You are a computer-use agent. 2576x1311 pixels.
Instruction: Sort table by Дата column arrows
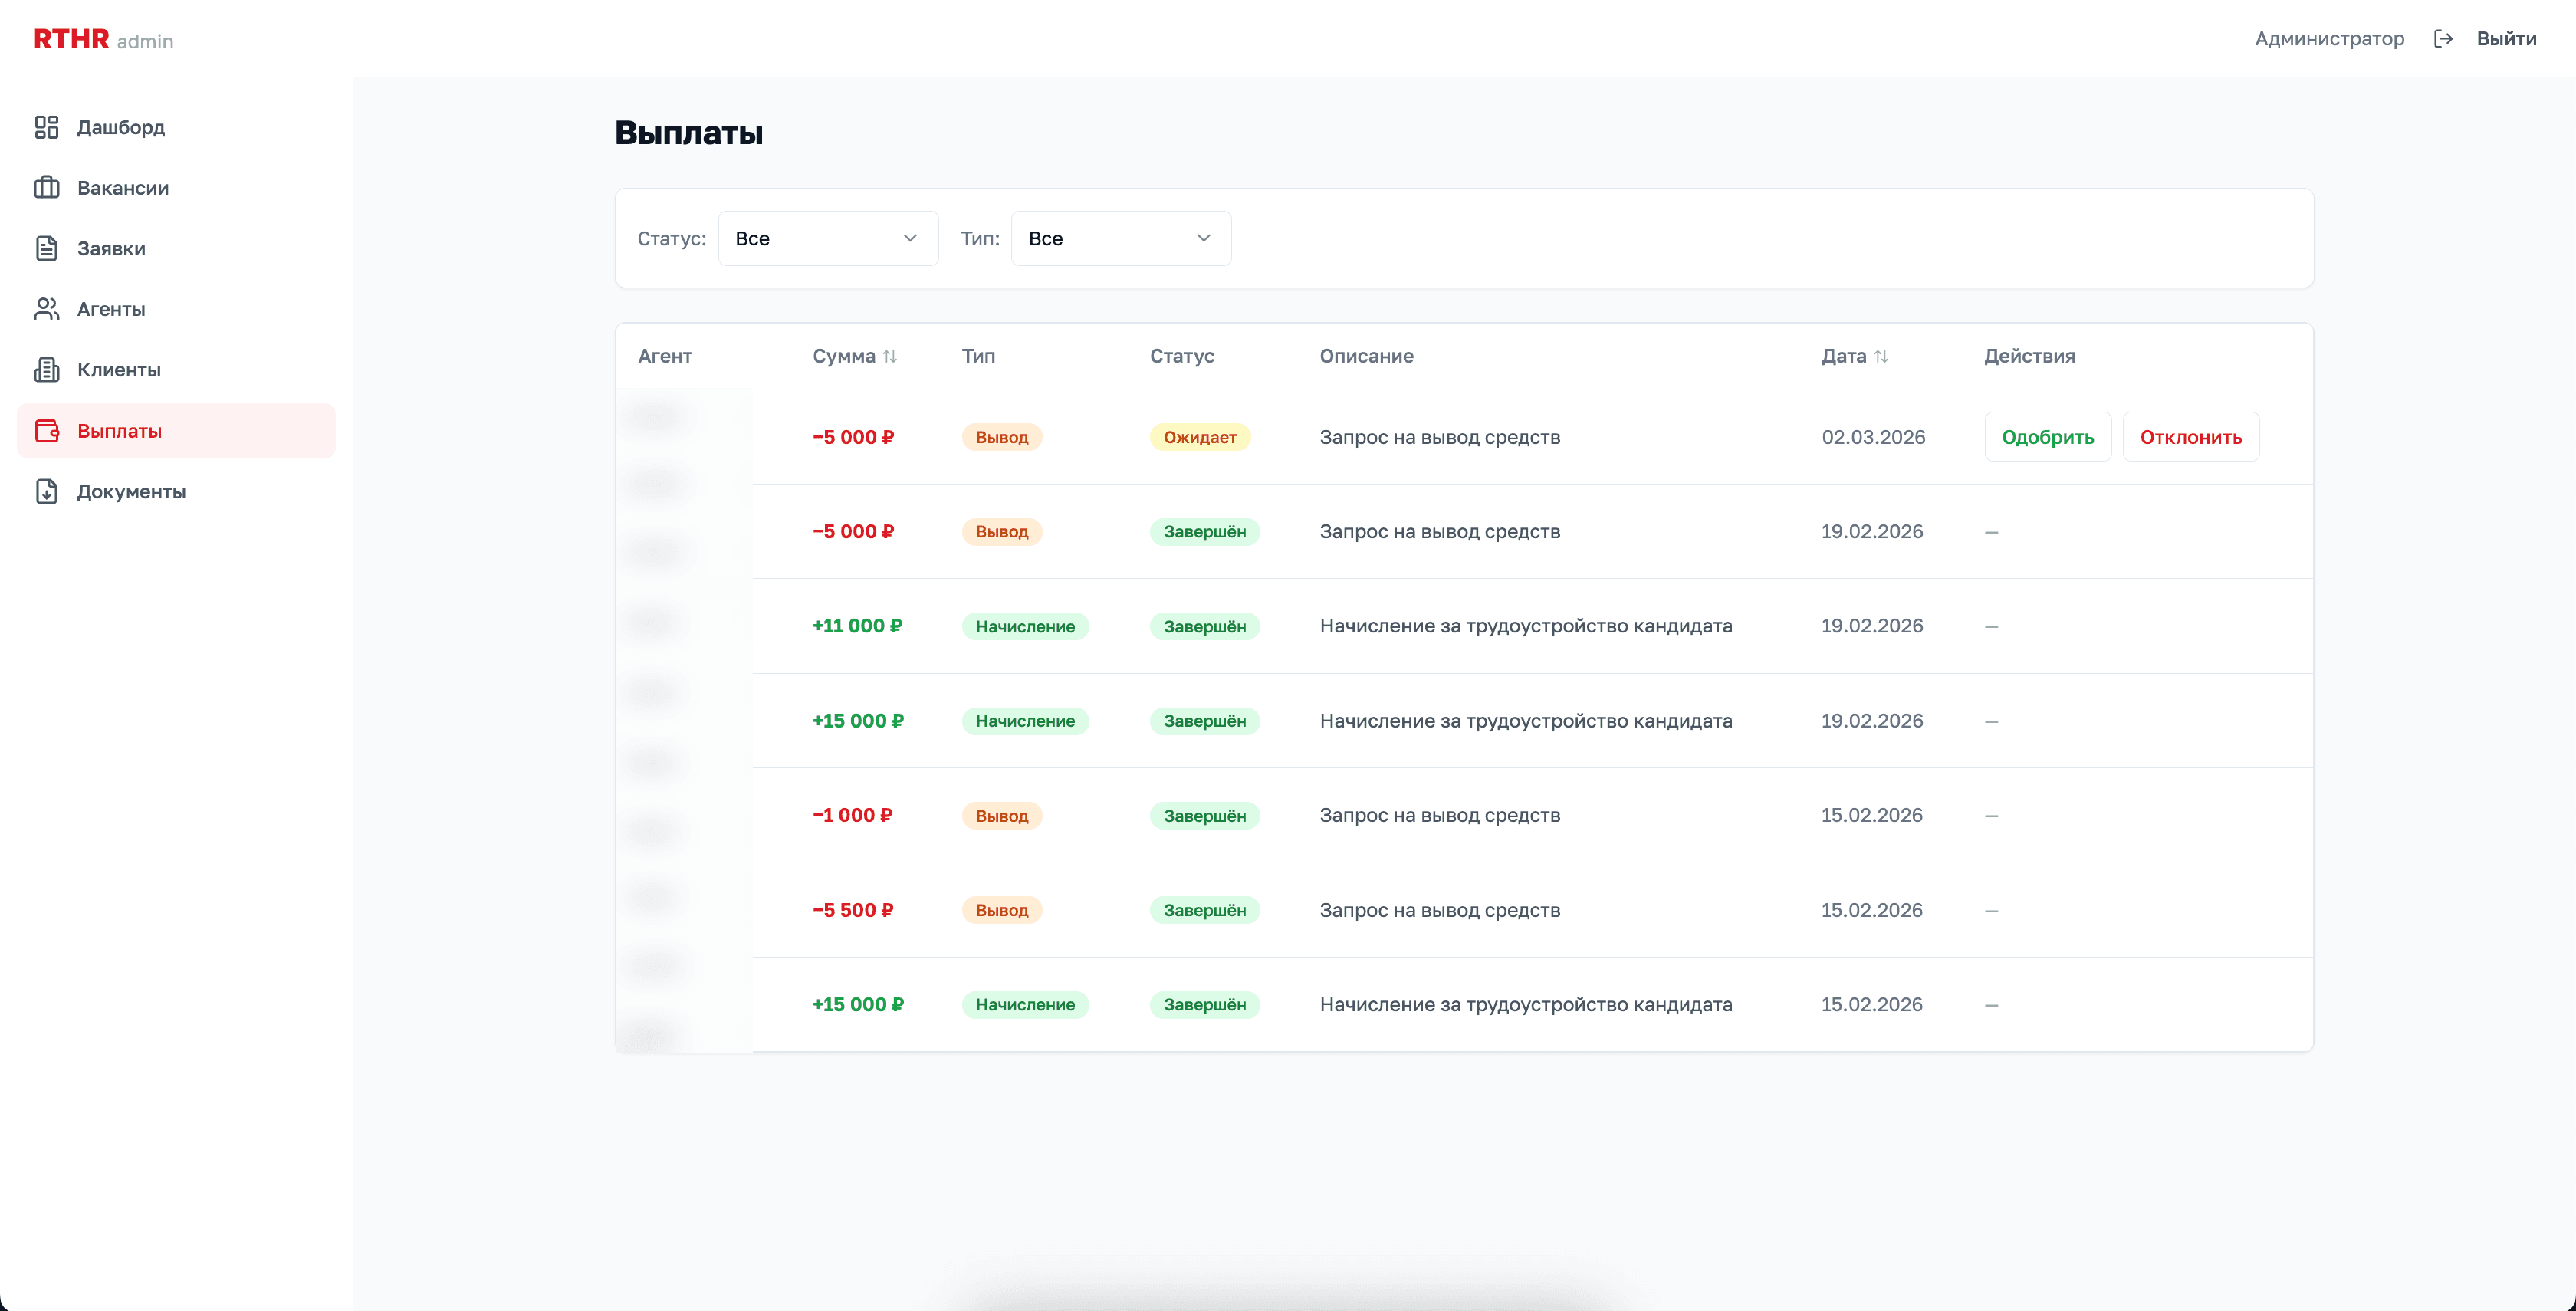coord(1881,356)
